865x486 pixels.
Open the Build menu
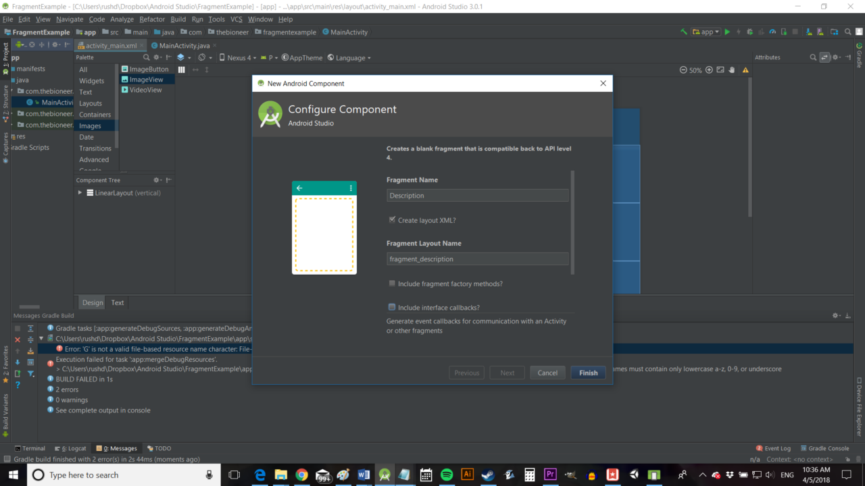[x=178, y=19]
